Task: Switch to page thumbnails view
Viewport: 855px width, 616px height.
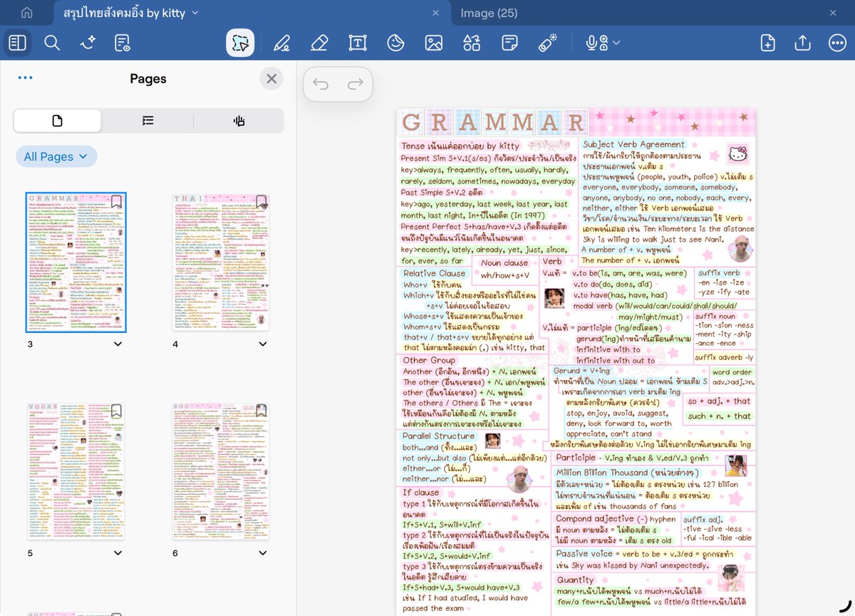Action: click(57, 120)
